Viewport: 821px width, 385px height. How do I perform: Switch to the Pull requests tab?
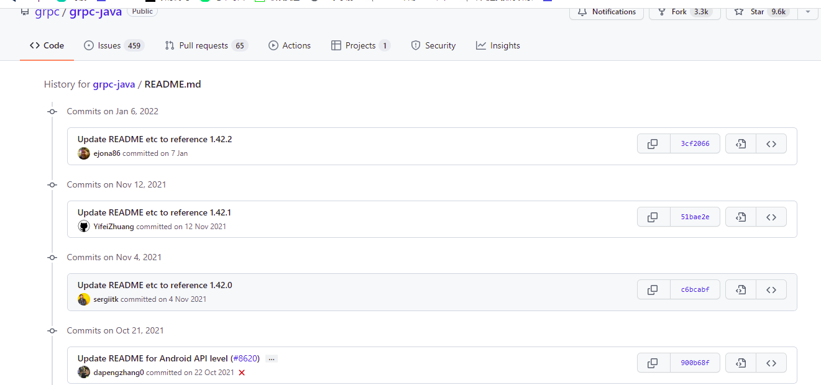coord(206,45)
